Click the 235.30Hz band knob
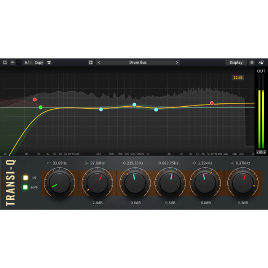This screenshot has height=268, width=268. pos(135,183)
